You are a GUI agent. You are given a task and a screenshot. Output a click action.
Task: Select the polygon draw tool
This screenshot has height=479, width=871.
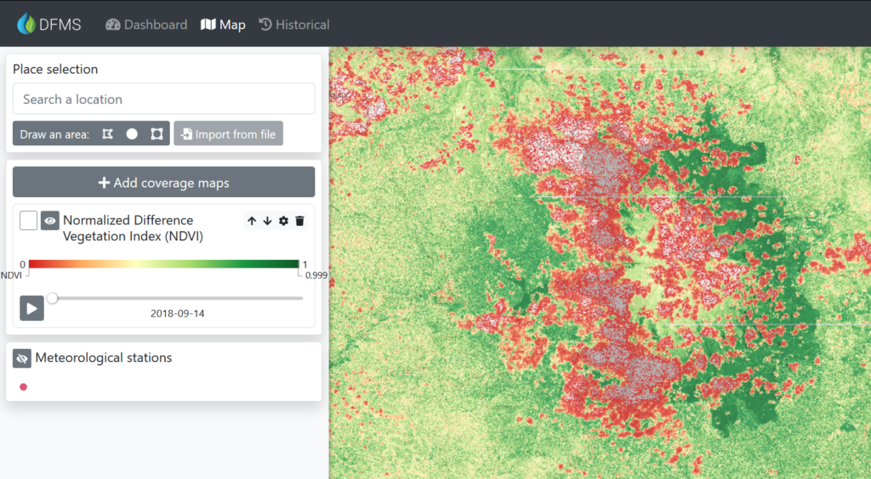108,134
